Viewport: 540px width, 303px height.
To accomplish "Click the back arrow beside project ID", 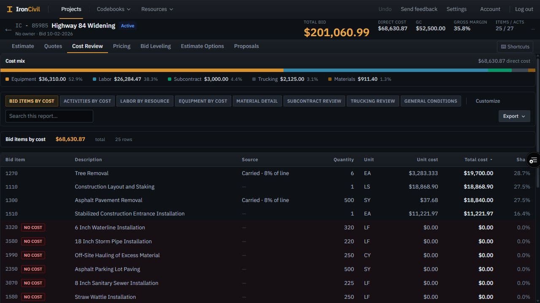I will click(x=8, y=29).
